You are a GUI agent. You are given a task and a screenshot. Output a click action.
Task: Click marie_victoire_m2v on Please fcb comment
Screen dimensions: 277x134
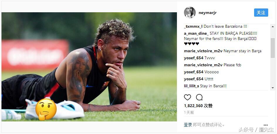click(x=203, y=65)
